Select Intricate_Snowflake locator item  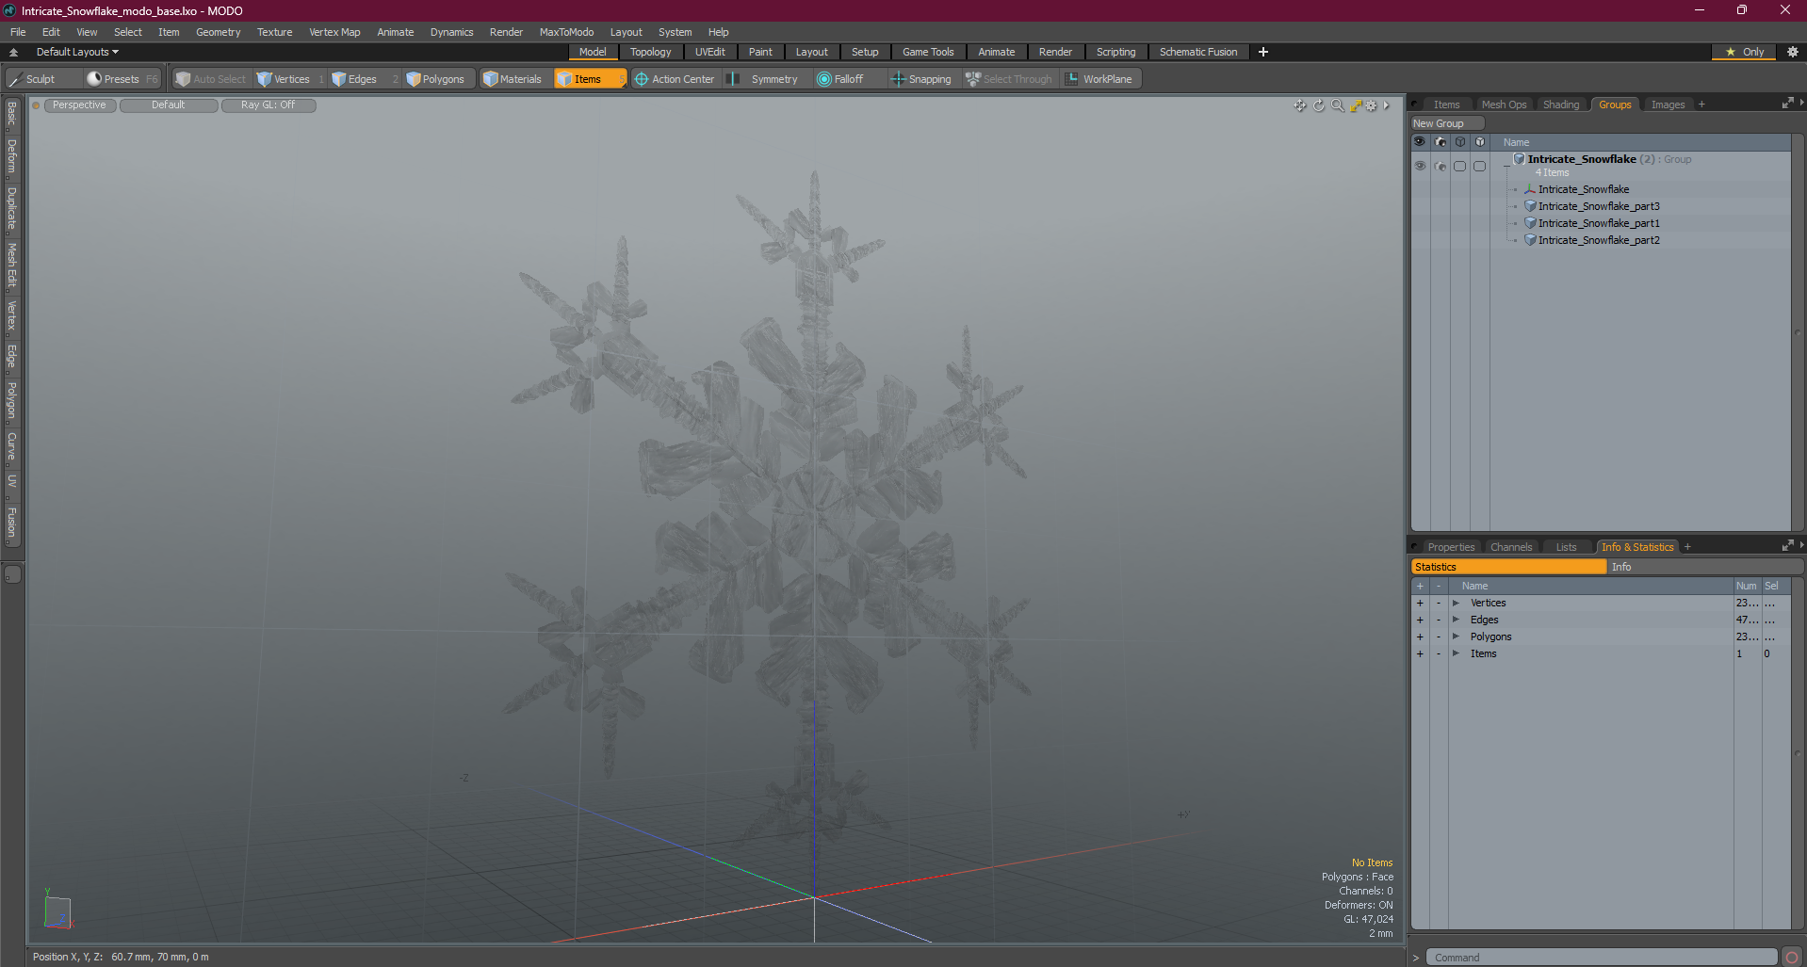tap(1583, 189)
